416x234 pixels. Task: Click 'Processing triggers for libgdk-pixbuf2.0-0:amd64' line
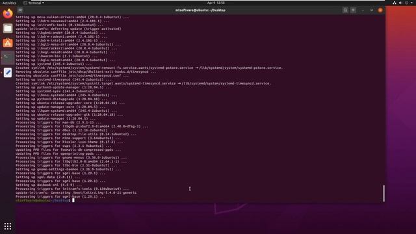point(82,127)
